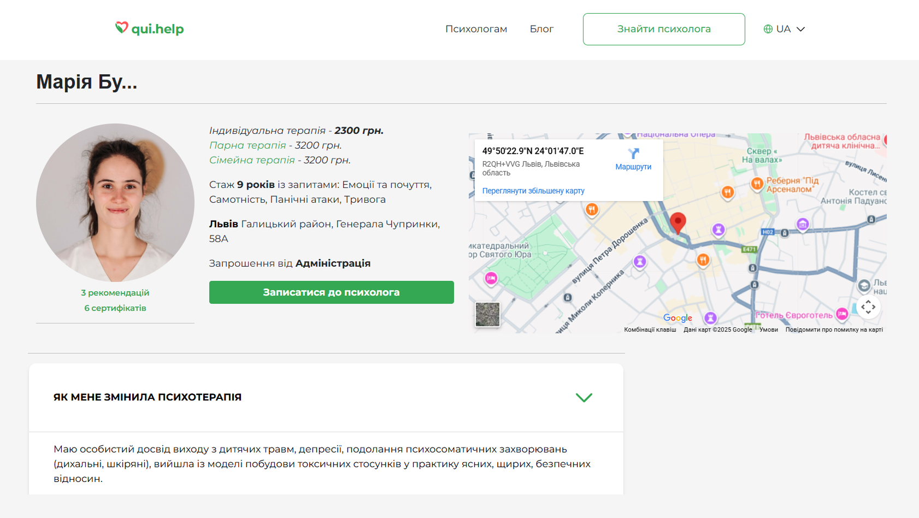Click the Знайти психолога button

click(x=663, y=29)
